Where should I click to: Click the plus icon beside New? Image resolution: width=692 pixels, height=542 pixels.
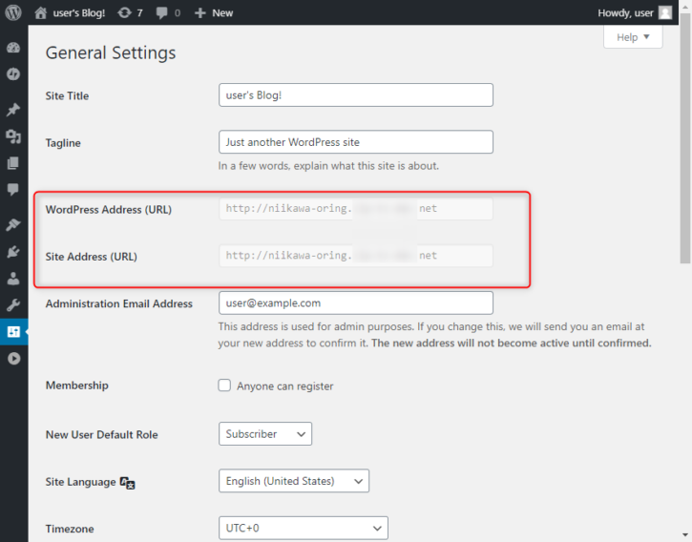pos(199,12)
